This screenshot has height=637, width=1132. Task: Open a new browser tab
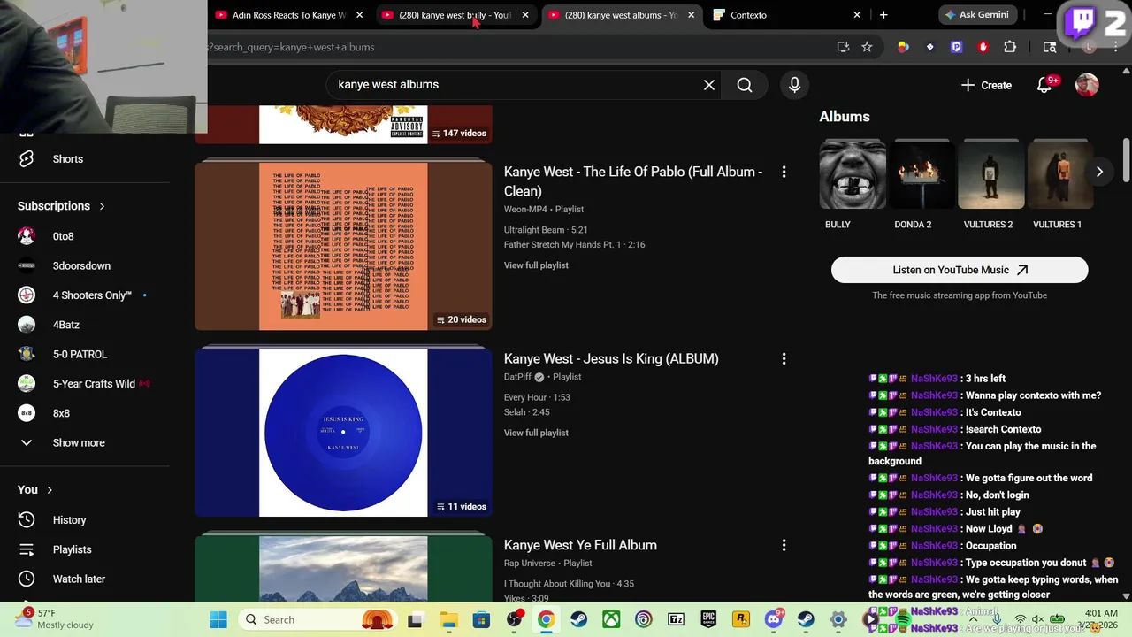tap(883, 15)
